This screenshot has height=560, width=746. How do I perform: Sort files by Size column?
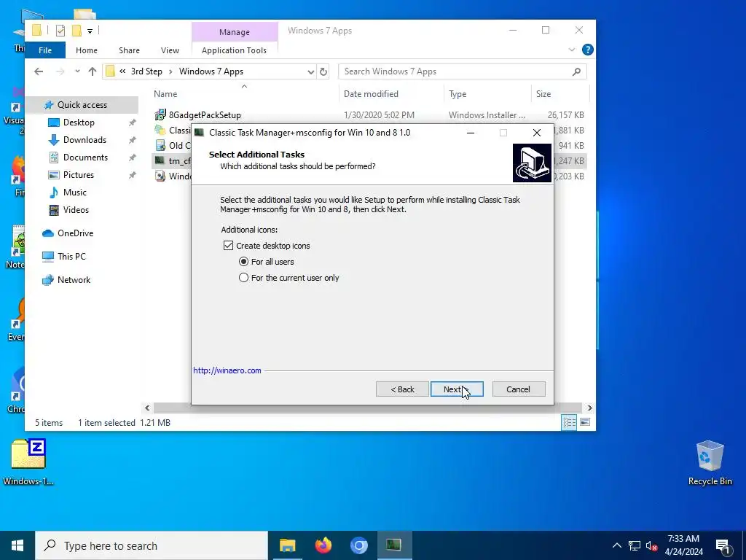(543, 94)
